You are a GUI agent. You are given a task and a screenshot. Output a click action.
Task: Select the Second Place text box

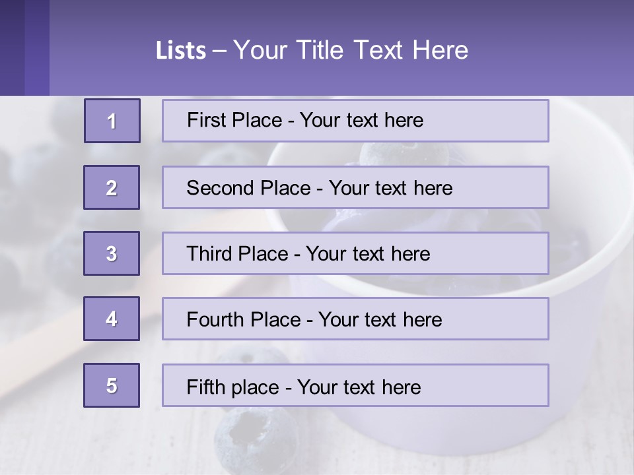coord(355,187)
